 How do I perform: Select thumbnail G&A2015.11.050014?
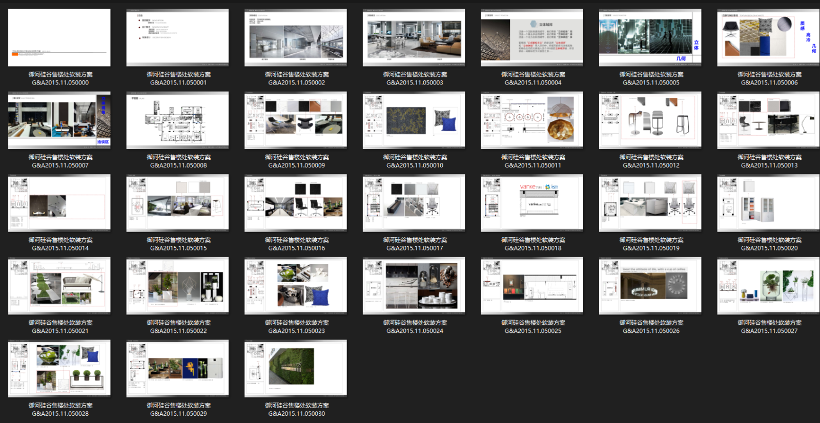[x=59, y=203]
